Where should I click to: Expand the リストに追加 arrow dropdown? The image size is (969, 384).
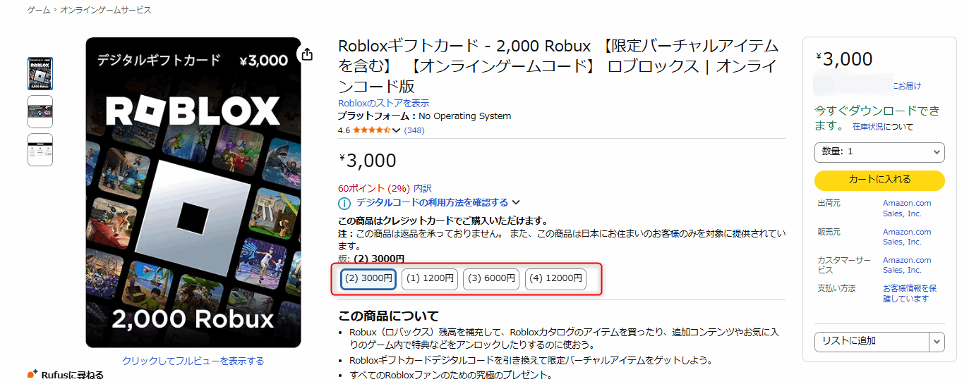(x=937, y=342)
